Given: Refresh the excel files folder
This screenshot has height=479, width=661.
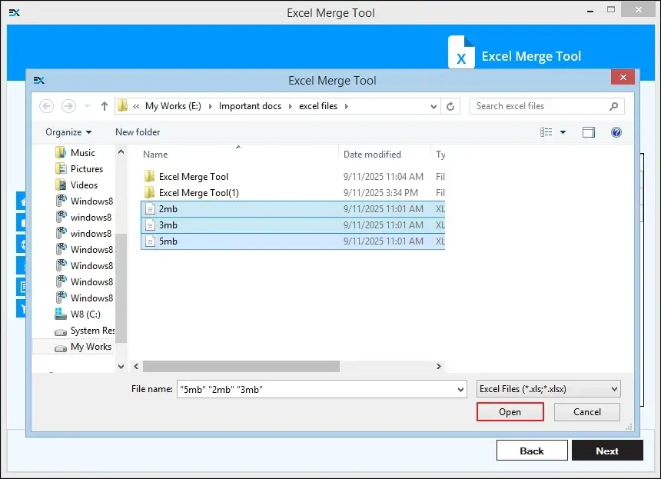Looking at the screenshot, I should [x=451, y=106].
